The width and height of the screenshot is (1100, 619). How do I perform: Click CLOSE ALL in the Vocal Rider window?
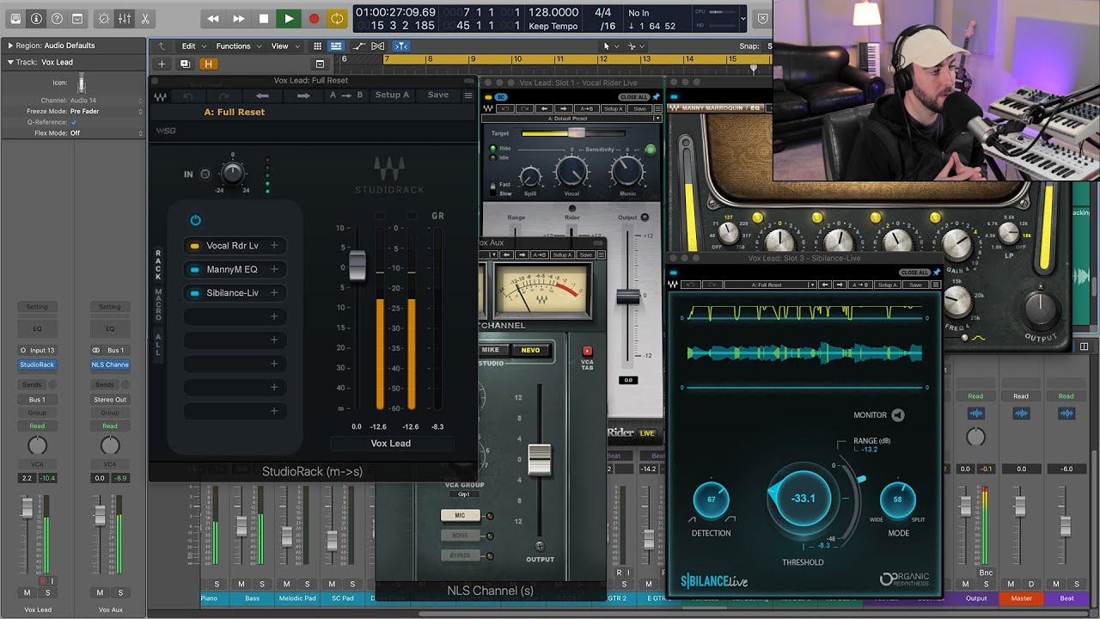[x=634, y=97]
